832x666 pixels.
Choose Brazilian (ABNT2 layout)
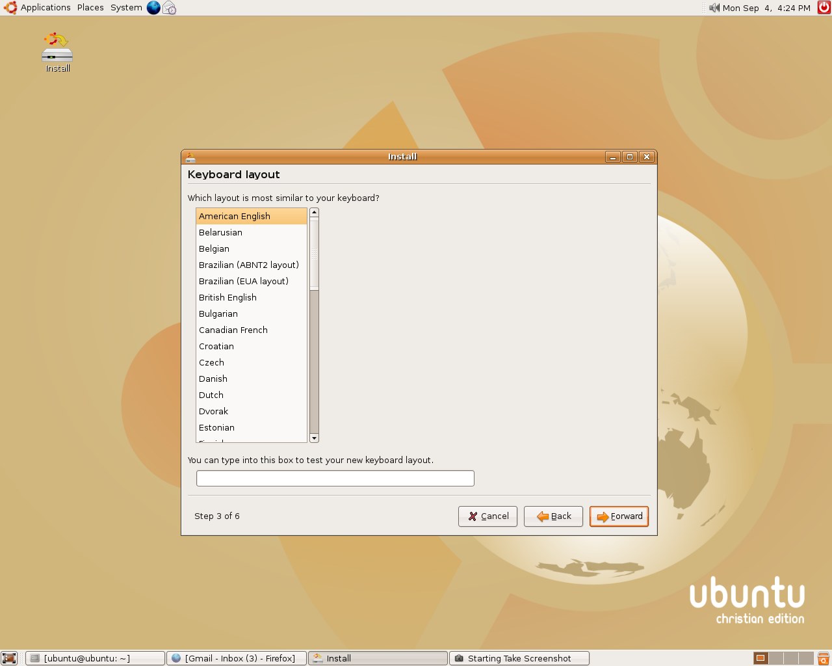252,265
